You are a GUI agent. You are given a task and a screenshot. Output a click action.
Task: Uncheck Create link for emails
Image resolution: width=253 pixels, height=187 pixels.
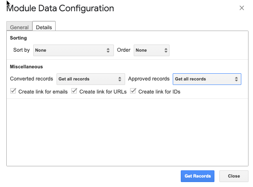pos(13,91)
